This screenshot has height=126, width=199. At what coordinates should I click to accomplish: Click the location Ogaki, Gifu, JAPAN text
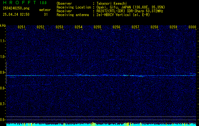[131, 7]
